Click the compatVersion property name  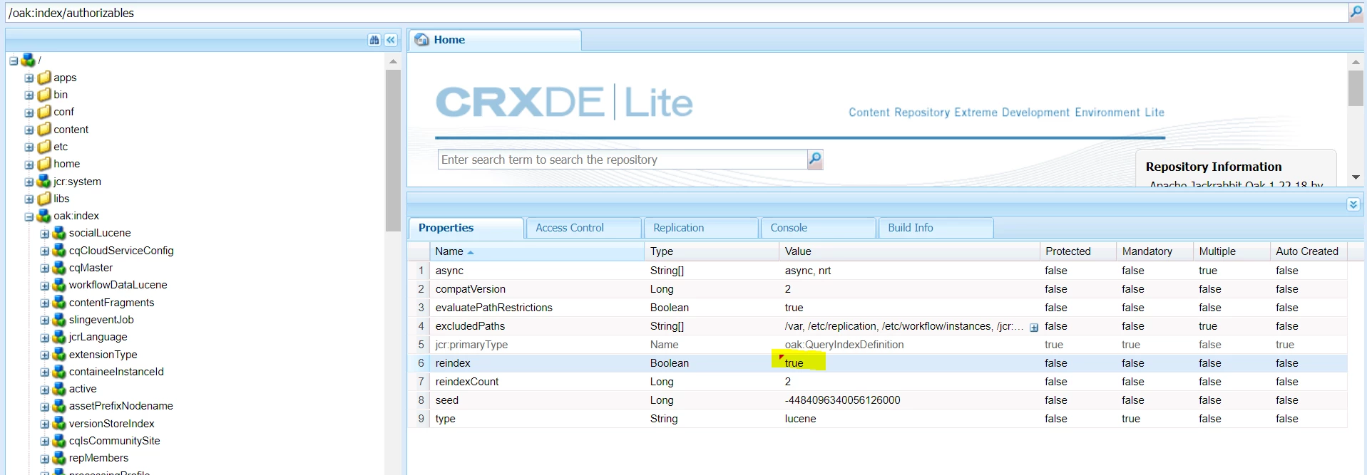(471, 289)
